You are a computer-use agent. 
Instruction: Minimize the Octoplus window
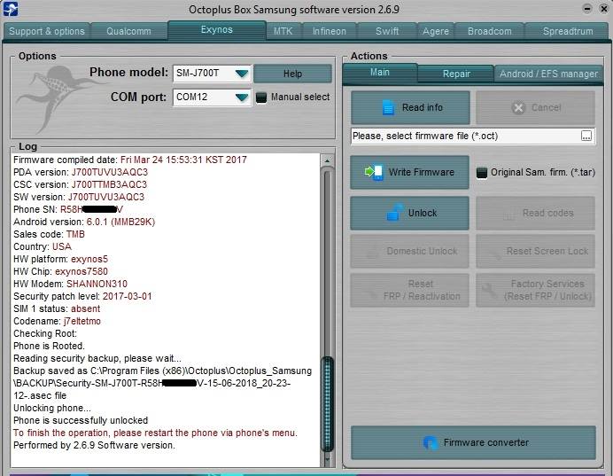coord(587,9)
